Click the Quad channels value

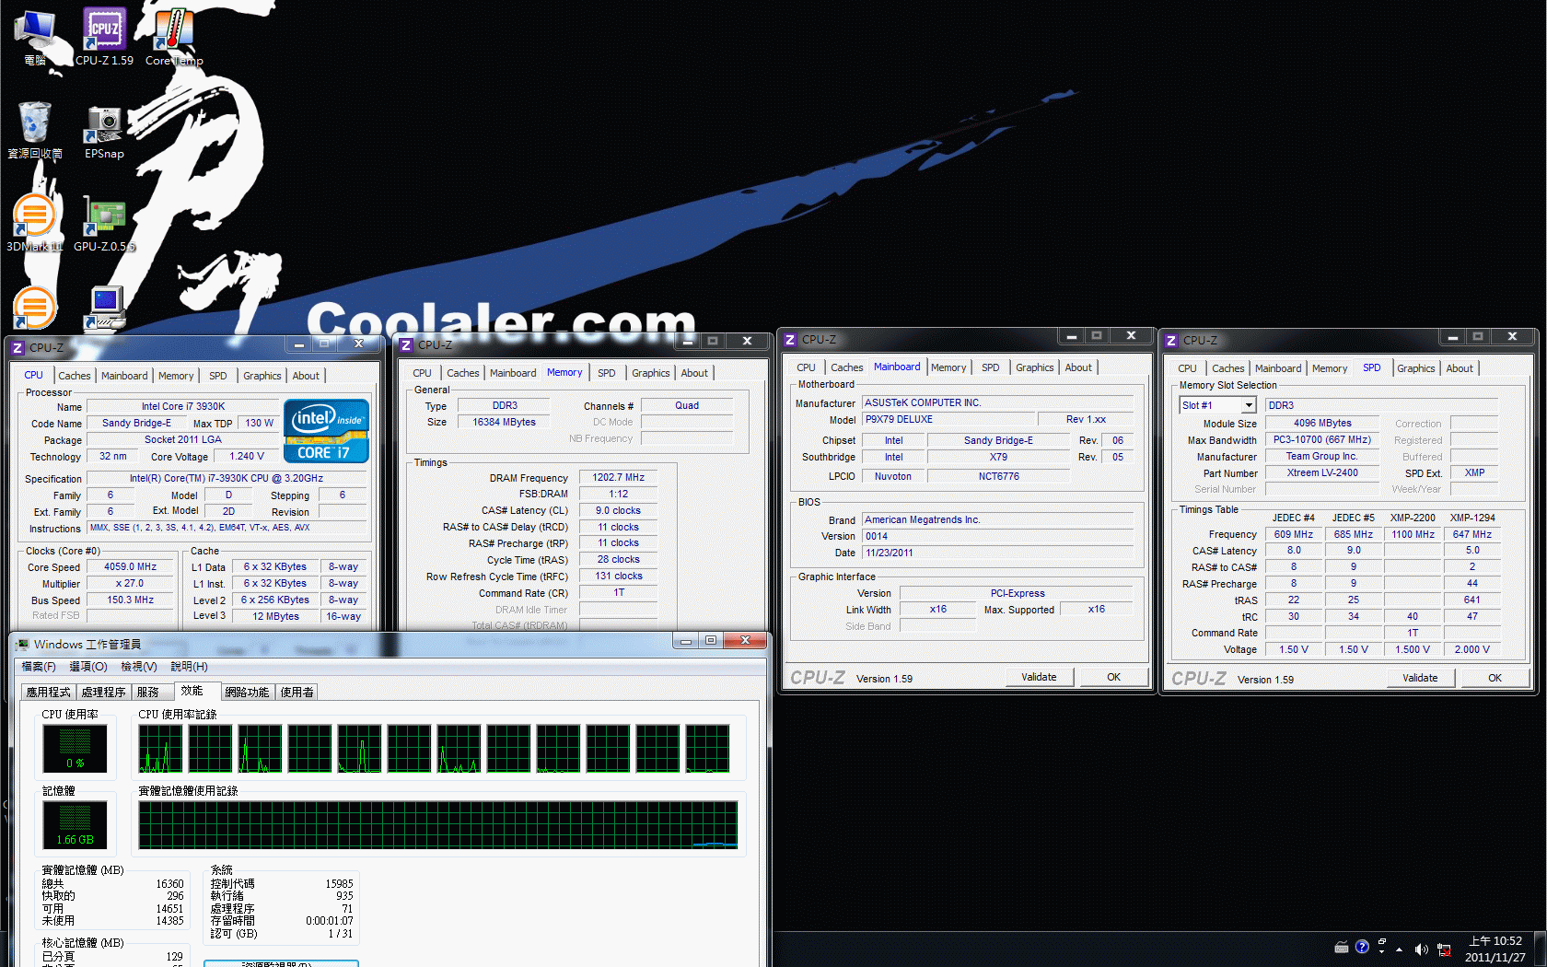pos(687,406)
